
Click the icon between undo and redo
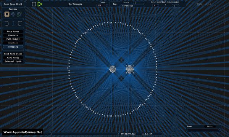coord(13,23)
